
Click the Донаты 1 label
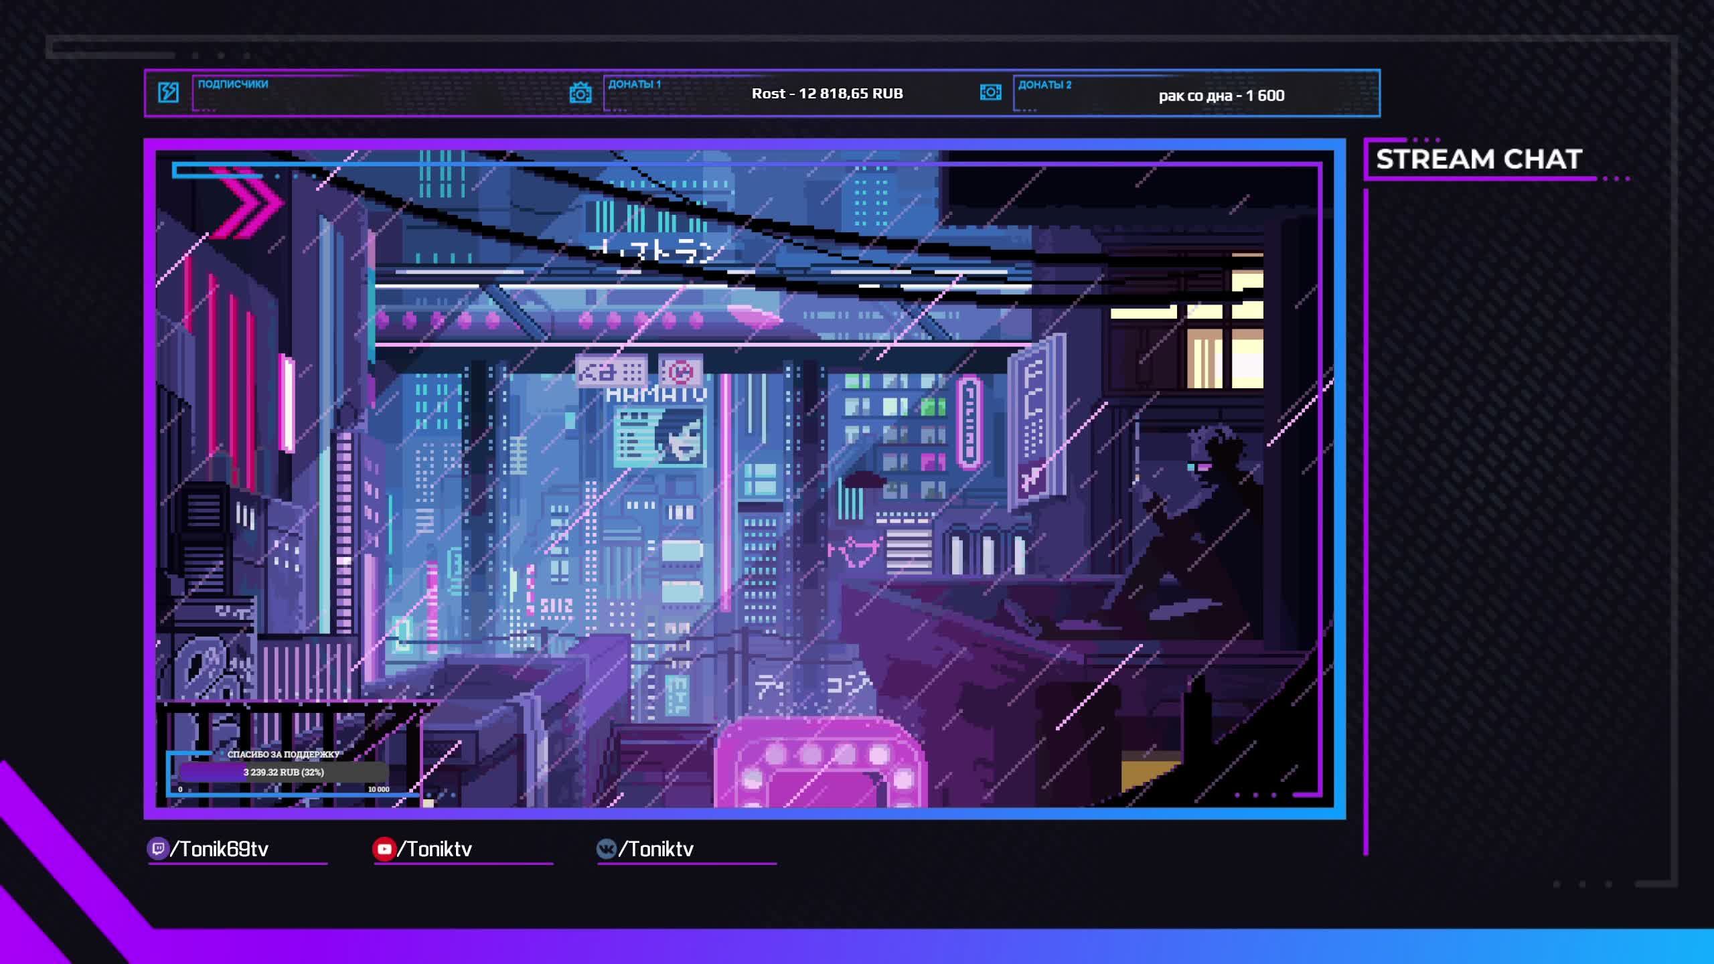click(x=634, y=84)
